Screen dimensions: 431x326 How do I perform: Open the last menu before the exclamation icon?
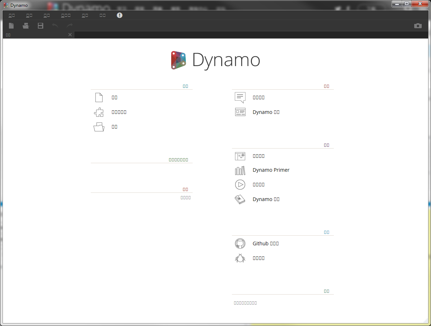tap(103, 15)
